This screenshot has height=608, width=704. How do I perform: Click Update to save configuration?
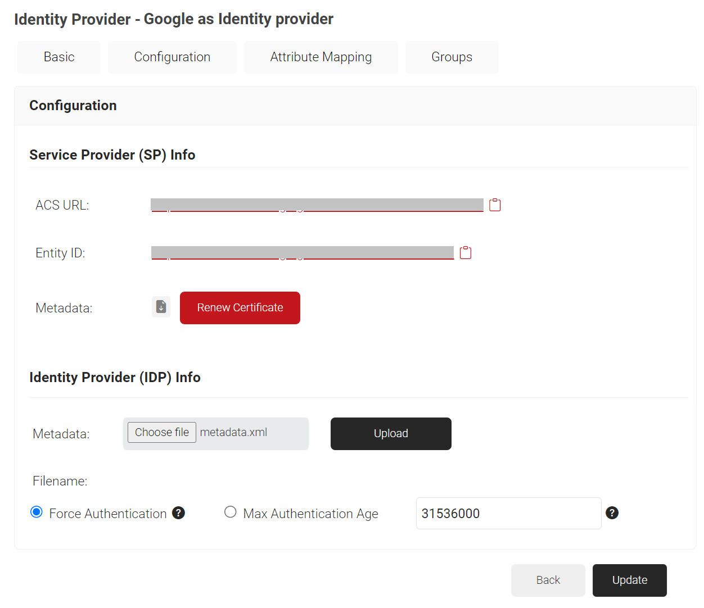tap(629, 580)
